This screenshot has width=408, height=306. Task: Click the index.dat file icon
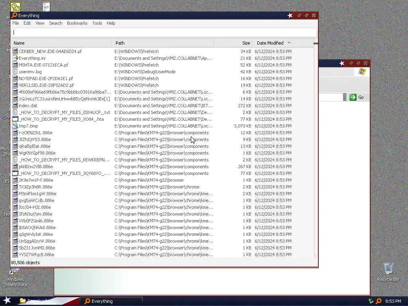[15, 106]
